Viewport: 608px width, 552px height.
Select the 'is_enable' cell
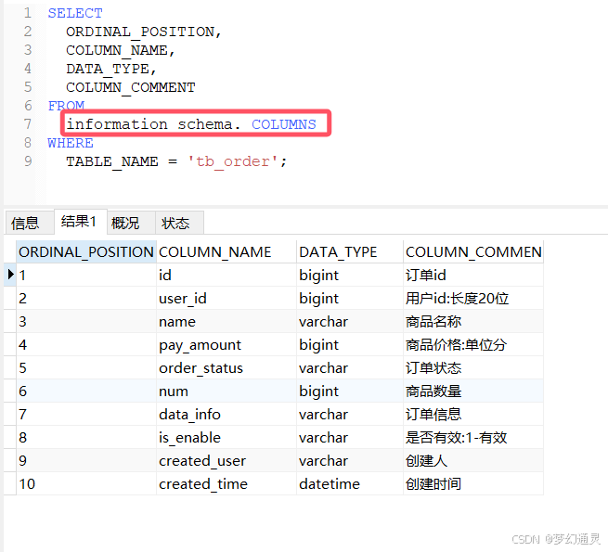(x=226, y=438)
